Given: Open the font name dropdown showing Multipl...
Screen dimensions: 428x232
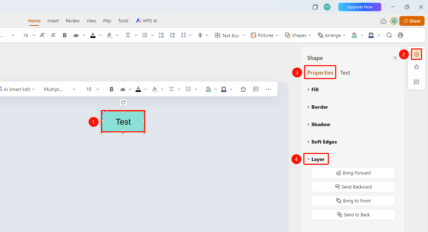Looking at the screenshot, I should coord(59,89).
